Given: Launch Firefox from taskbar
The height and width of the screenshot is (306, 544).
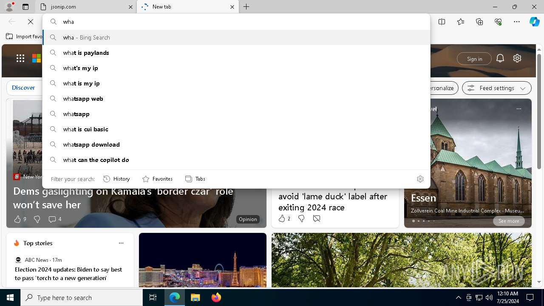Looking at the screenshot, I should pos(216,297).
